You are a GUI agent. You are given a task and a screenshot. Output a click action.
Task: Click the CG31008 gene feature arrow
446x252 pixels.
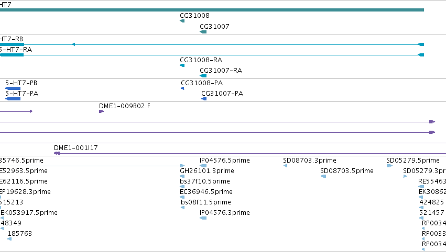click(x=182, y=21)
